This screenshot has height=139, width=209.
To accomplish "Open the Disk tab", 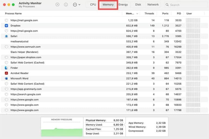I will pos(138,5).
